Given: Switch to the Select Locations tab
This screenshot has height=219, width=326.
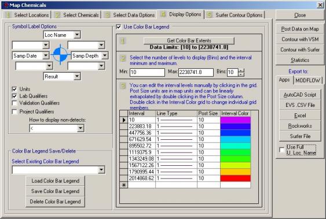Looking at the screenshot, I should click(x=27, y=15).
